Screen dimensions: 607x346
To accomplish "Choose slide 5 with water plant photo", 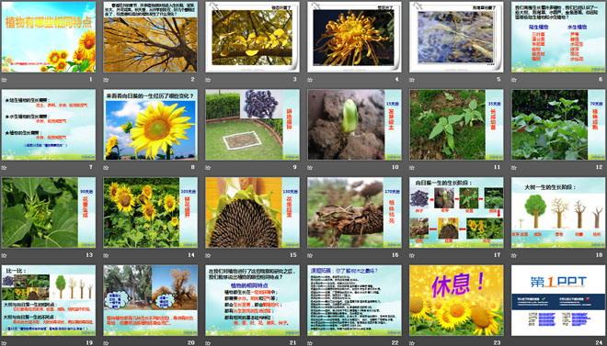I will click(456, 37).
